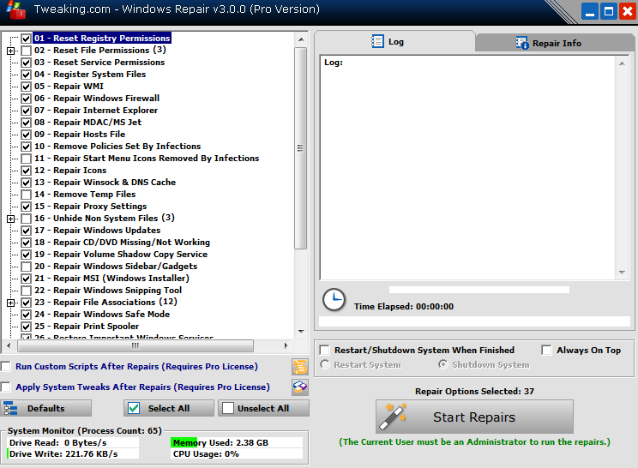The width and height of the screenshot is (638, 468).
Task: Click the repair list right scroll arrow
Action: 286,346
